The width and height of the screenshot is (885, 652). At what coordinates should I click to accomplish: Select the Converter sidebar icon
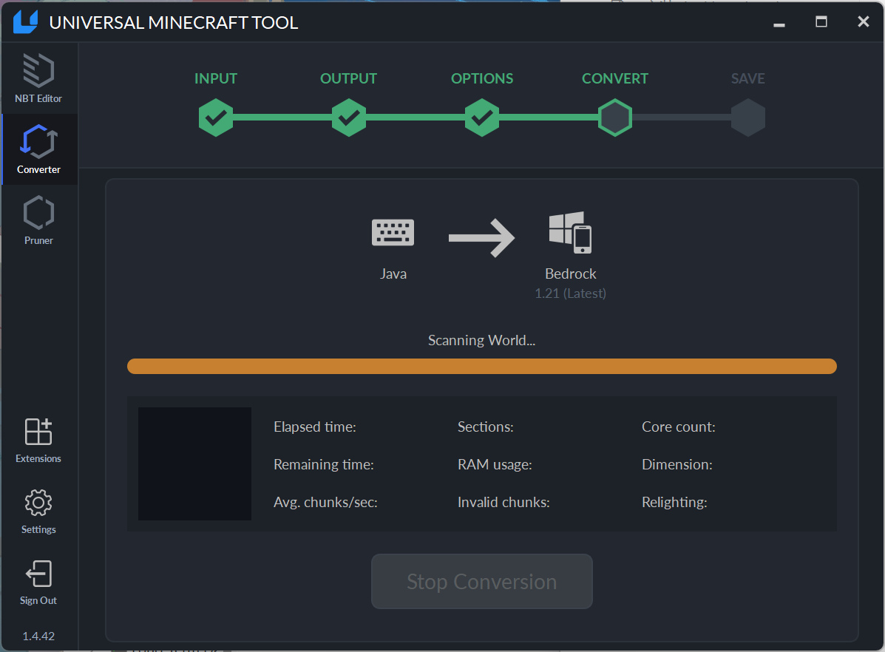pos(38,141)
